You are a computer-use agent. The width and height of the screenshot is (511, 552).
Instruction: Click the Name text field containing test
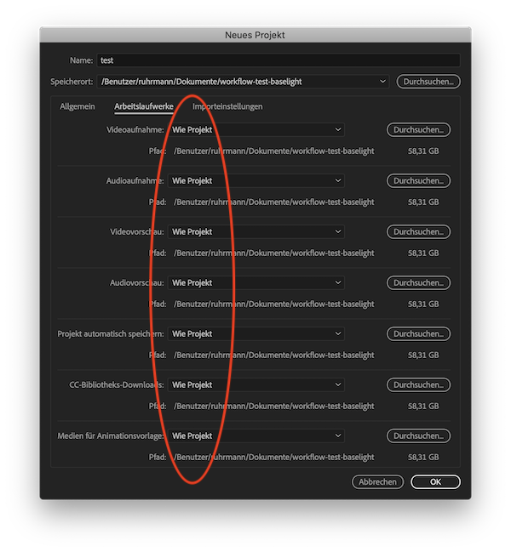(278, 60)
